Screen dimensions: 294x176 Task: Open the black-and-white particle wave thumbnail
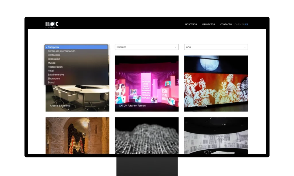click(147, 136)
